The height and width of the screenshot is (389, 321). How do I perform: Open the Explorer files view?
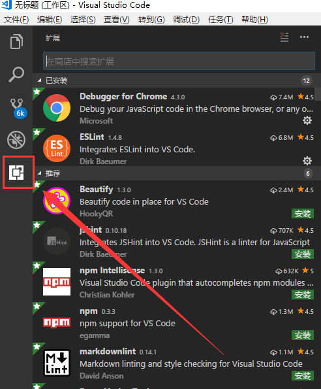pyautogui.click(x=16, y=41)
